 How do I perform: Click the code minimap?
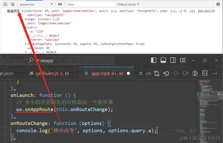click(x=208, y=111)
